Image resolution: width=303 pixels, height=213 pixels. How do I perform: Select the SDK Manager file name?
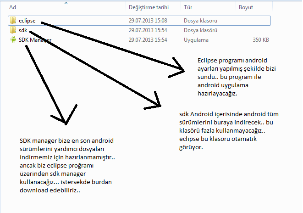pyautogui.click(x=35, y=40)
